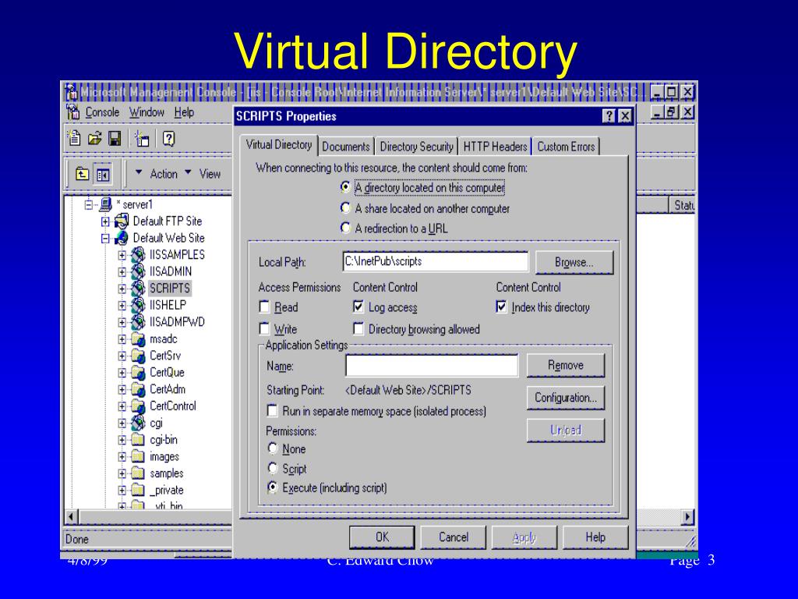Switch to the Custom Errors tab

(566, 147)
